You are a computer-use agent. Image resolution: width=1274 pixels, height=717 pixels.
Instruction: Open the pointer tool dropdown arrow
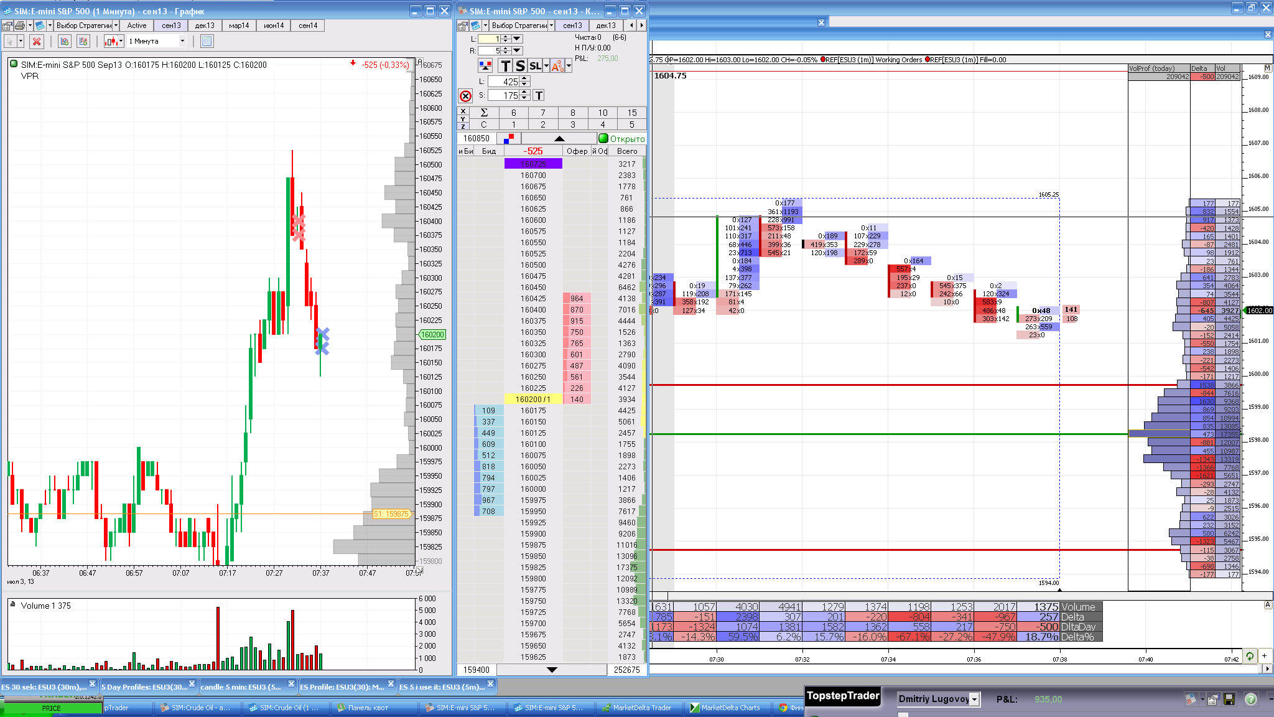(x=21, y=41)
